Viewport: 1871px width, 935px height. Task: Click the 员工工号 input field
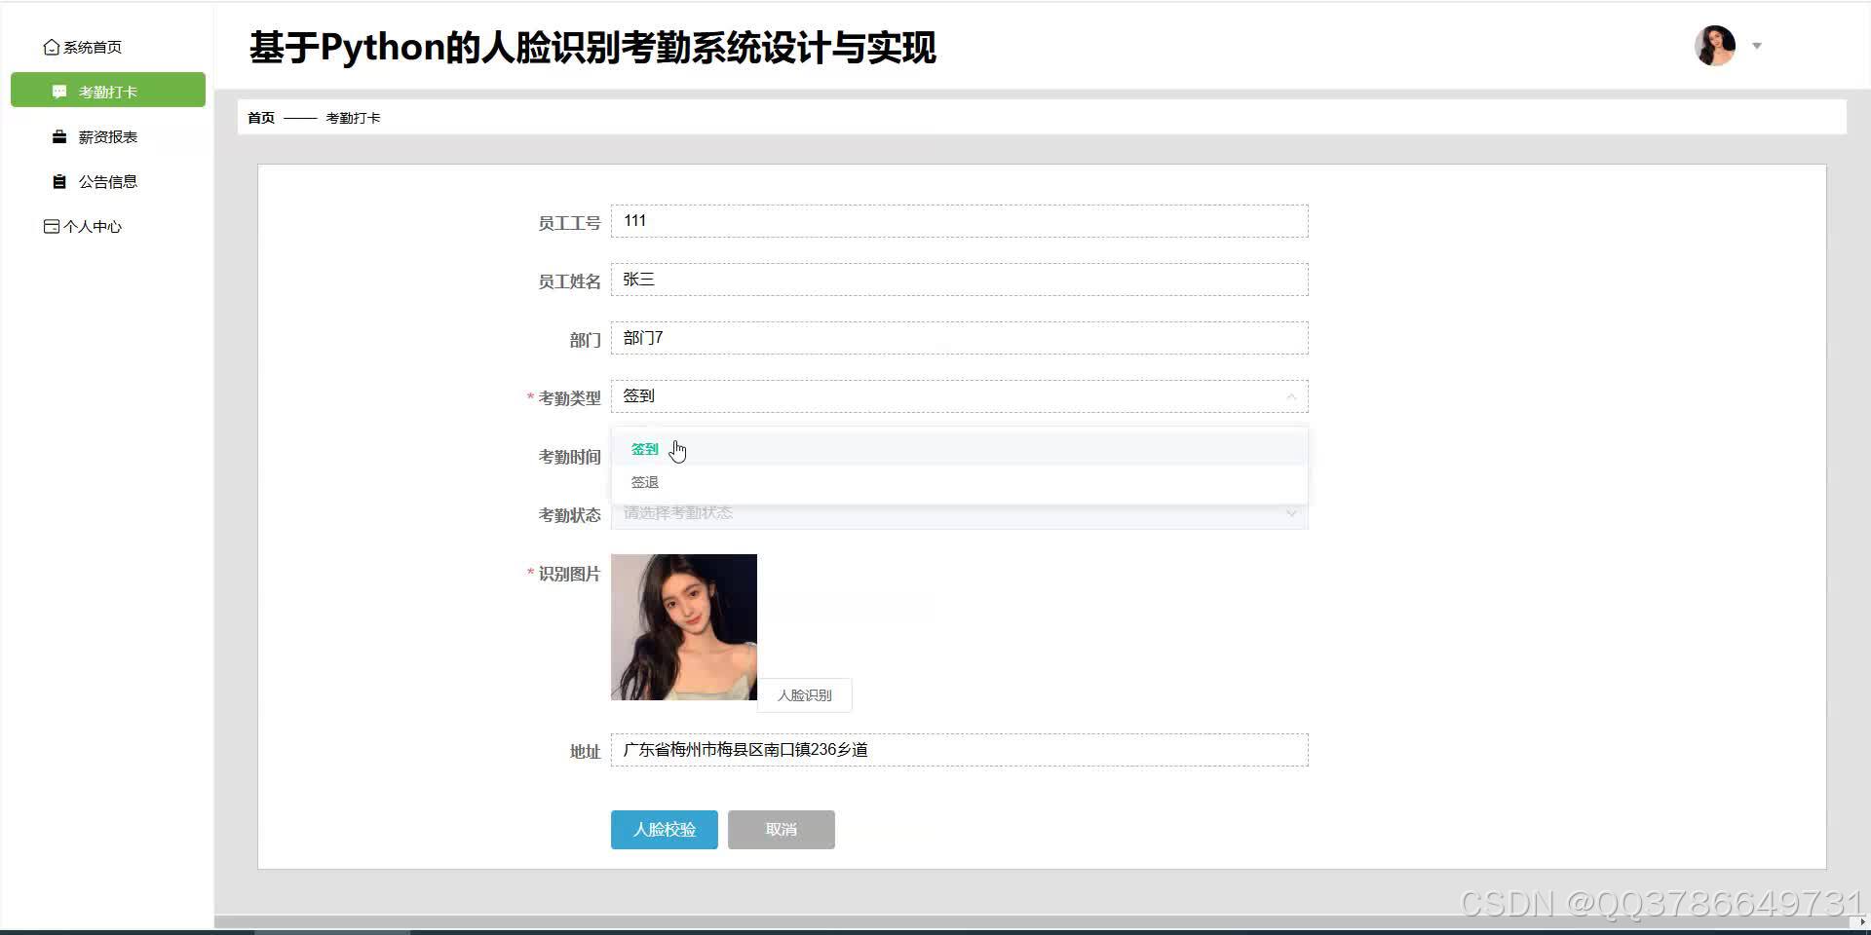tap(958, 221)
